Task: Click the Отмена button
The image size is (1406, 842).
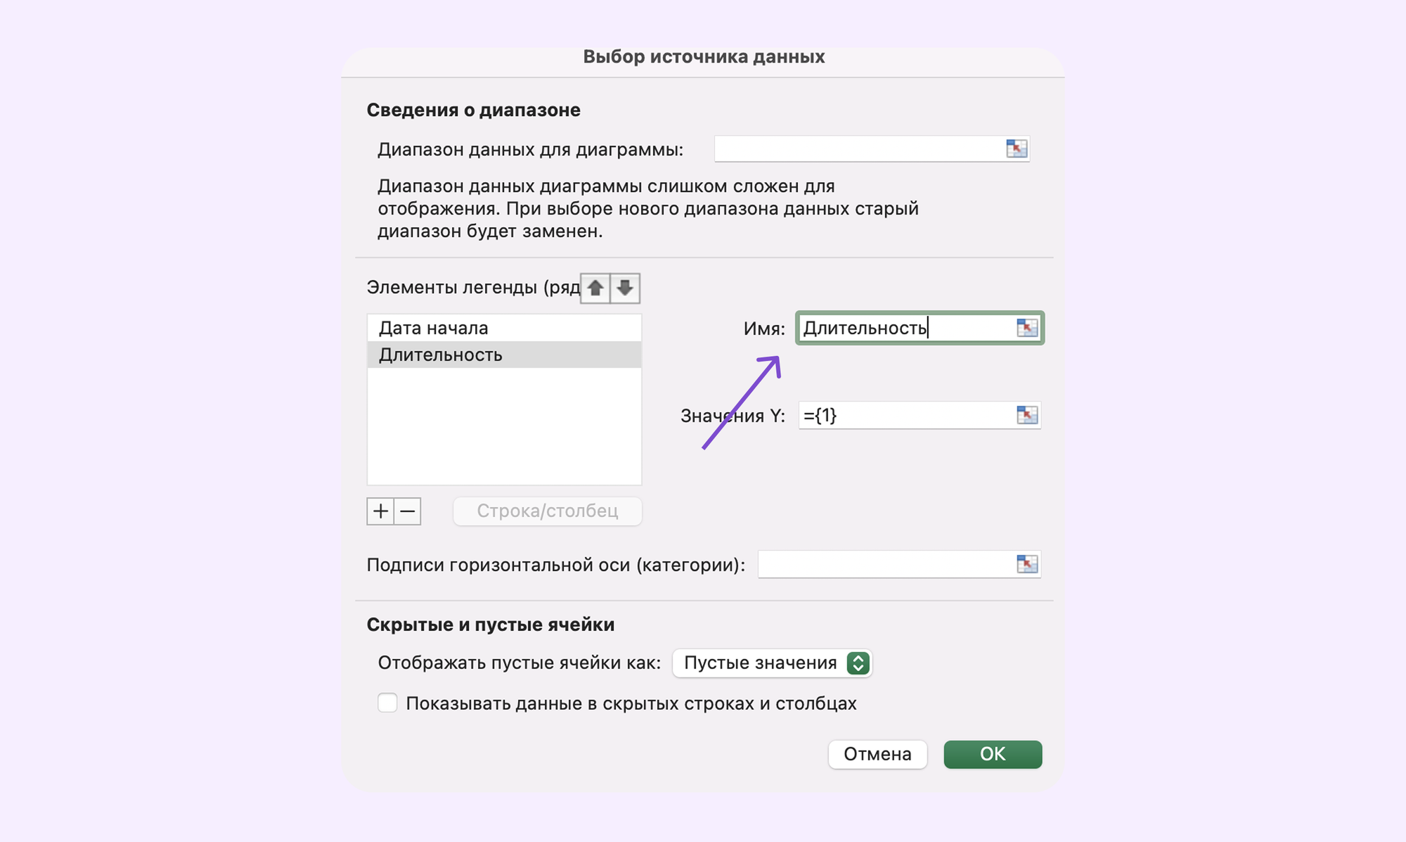Action: pyautogui.click(x=877, y=754)
